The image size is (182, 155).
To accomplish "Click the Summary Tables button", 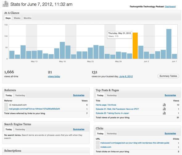I will [168, 76].
